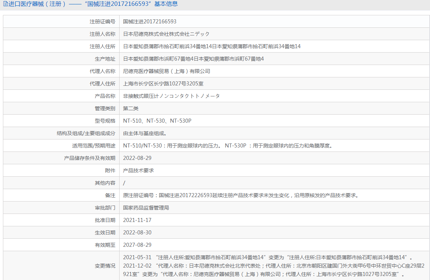This screenshot has width=430, height=280.
Task: Click structure value 由主体与基座组成。
Action: coord(145,133)
